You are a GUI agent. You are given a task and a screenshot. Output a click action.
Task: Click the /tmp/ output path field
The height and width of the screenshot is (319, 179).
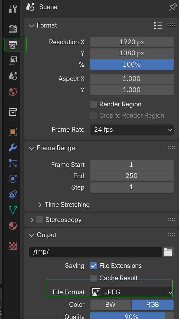pos(95,252)
